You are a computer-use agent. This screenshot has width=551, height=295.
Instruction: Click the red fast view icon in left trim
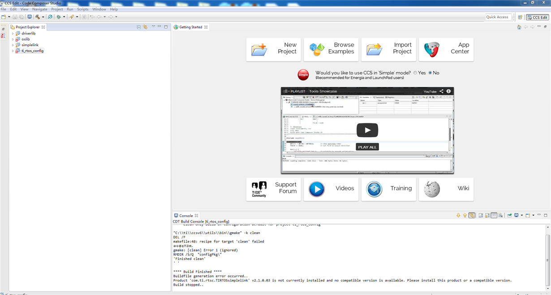point(3,35)
